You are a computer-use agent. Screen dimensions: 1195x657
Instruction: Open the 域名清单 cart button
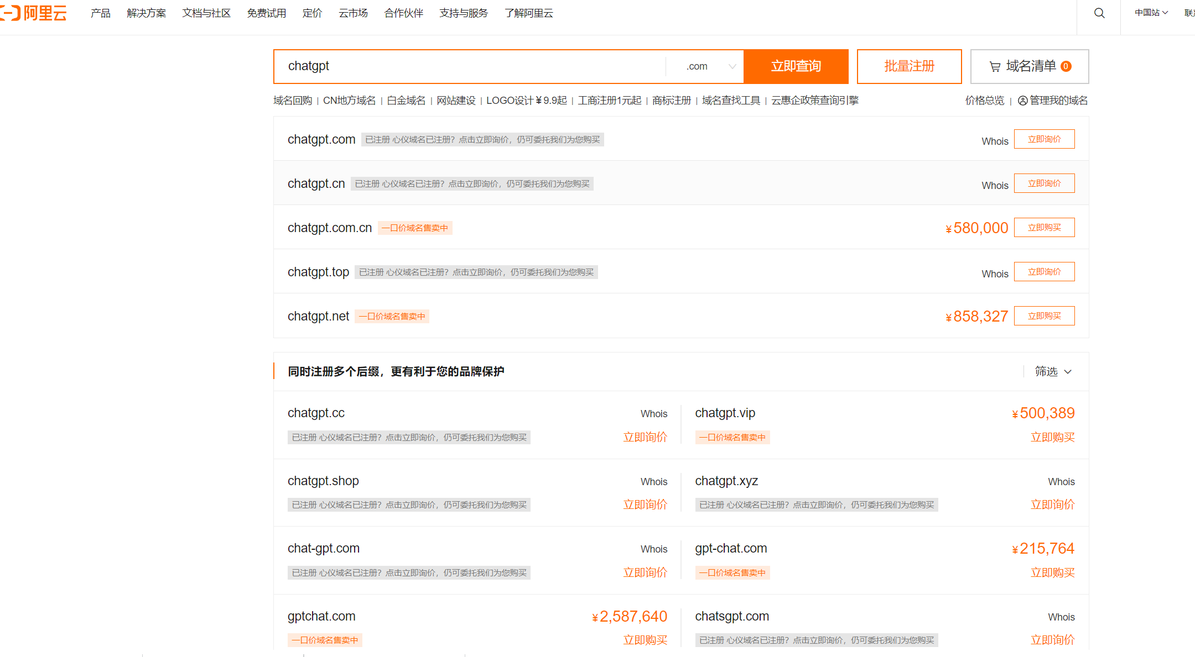click(1029, 66)
